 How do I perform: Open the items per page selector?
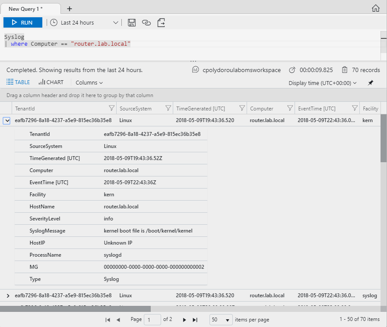click(x=221, y=320)
